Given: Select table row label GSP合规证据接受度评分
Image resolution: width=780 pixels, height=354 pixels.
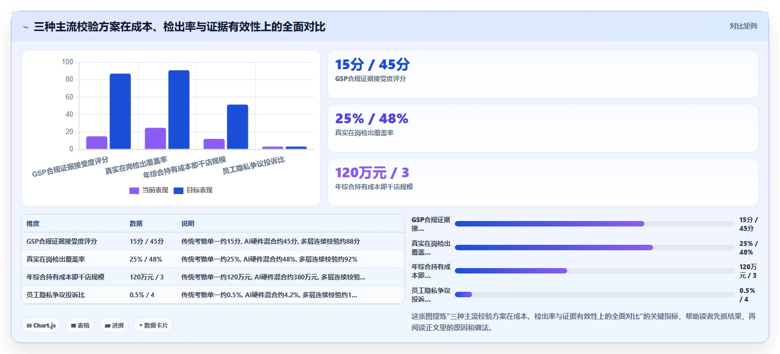Looking at the screenshot, I should (62, 242).
